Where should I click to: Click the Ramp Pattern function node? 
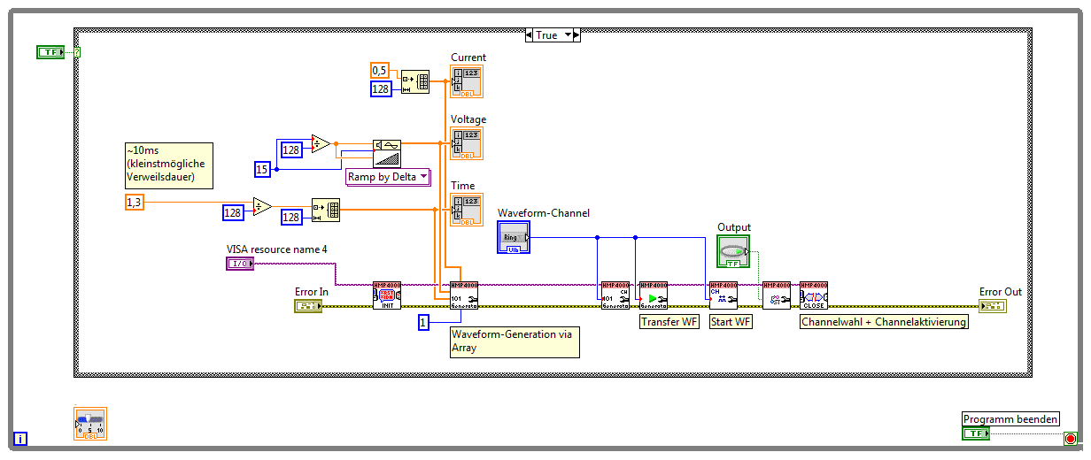point(386,152)
